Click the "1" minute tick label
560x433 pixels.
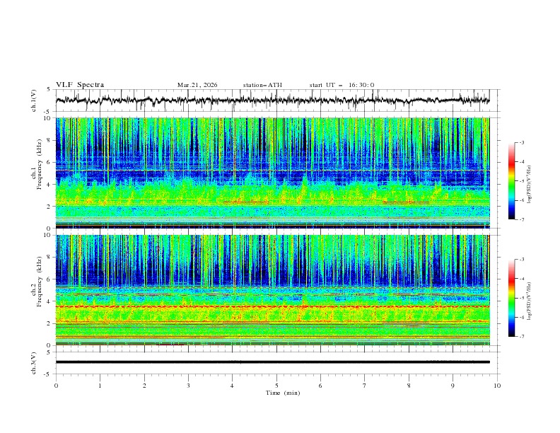pyautogui.click(x=100, y=386)
